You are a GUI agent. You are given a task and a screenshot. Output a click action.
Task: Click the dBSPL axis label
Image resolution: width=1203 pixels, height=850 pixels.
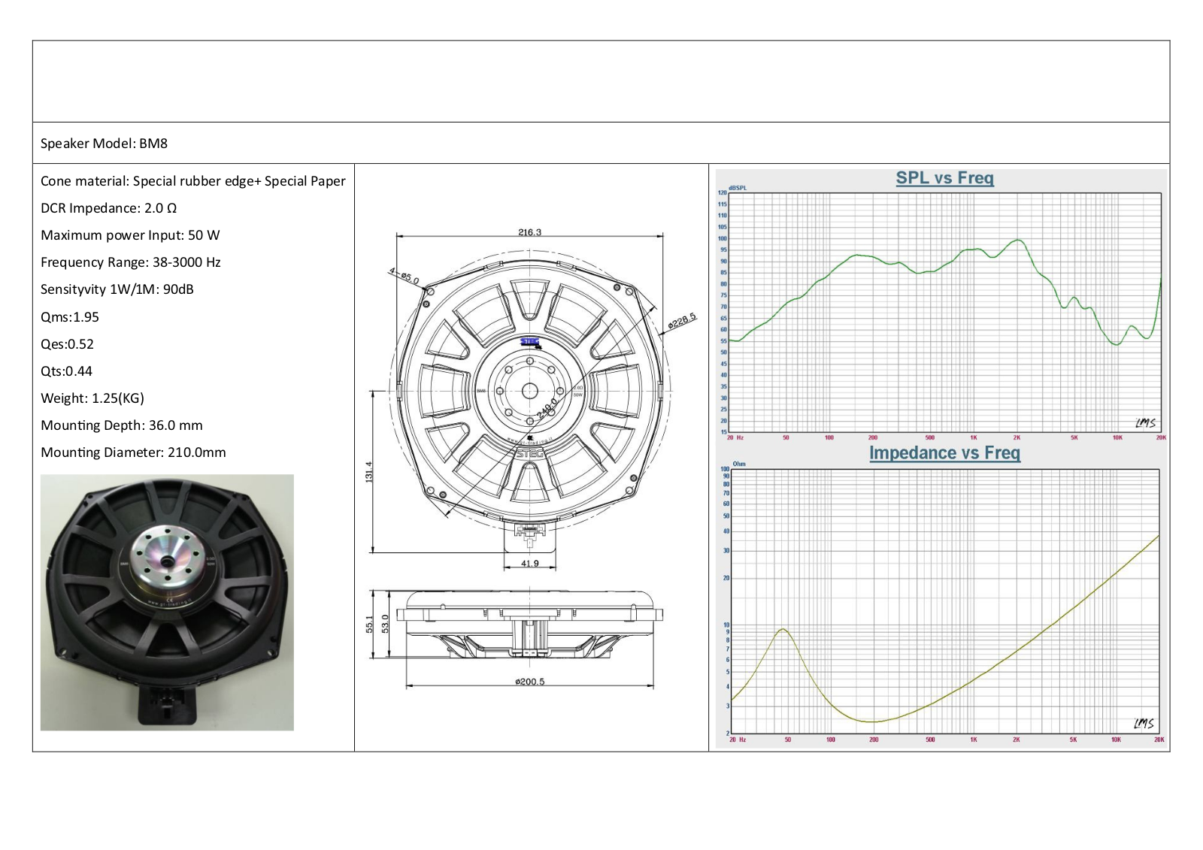(x=738, y=188)
